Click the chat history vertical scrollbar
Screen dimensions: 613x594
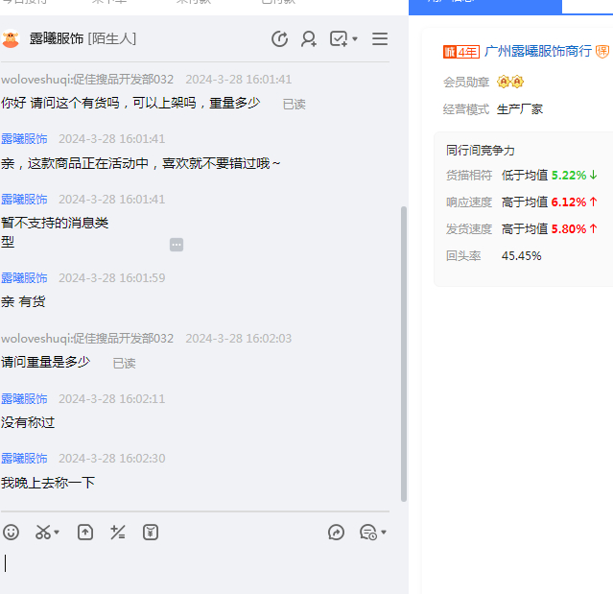click(x=403, y=355)
